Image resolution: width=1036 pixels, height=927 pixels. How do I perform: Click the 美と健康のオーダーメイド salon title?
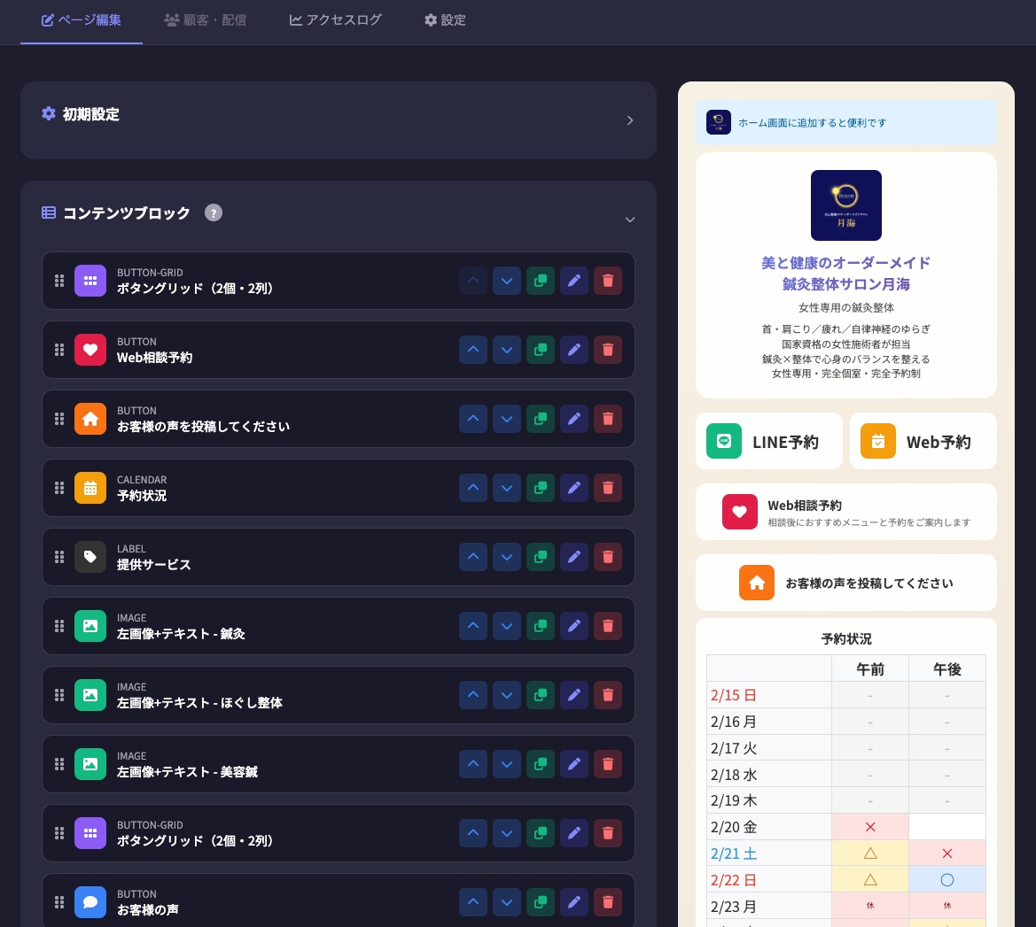pos(846,274)
